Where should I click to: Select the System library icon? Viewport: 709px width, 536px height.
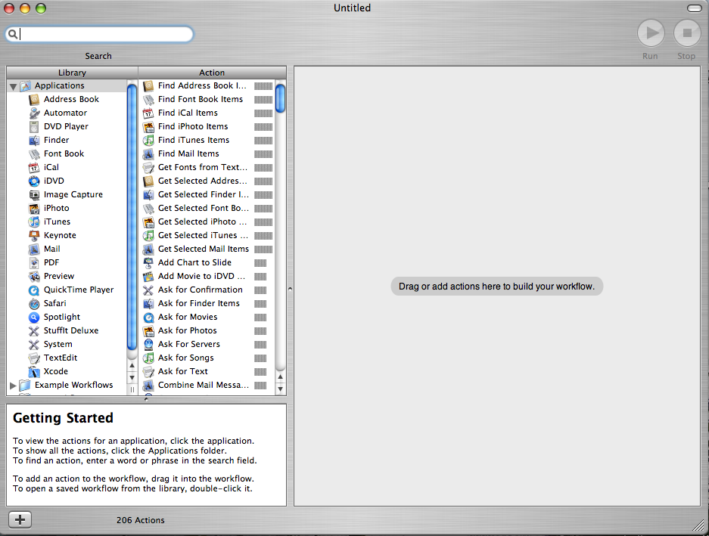(x=34, y=345)
